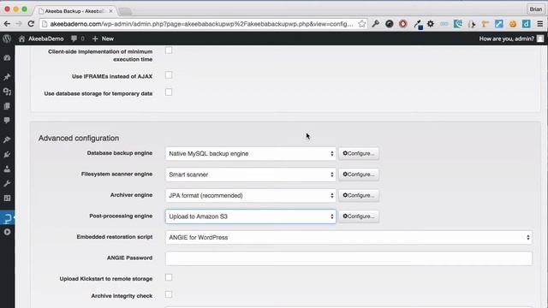
Task: Open Archiver engine dropdown
Action: coord(251,196)
